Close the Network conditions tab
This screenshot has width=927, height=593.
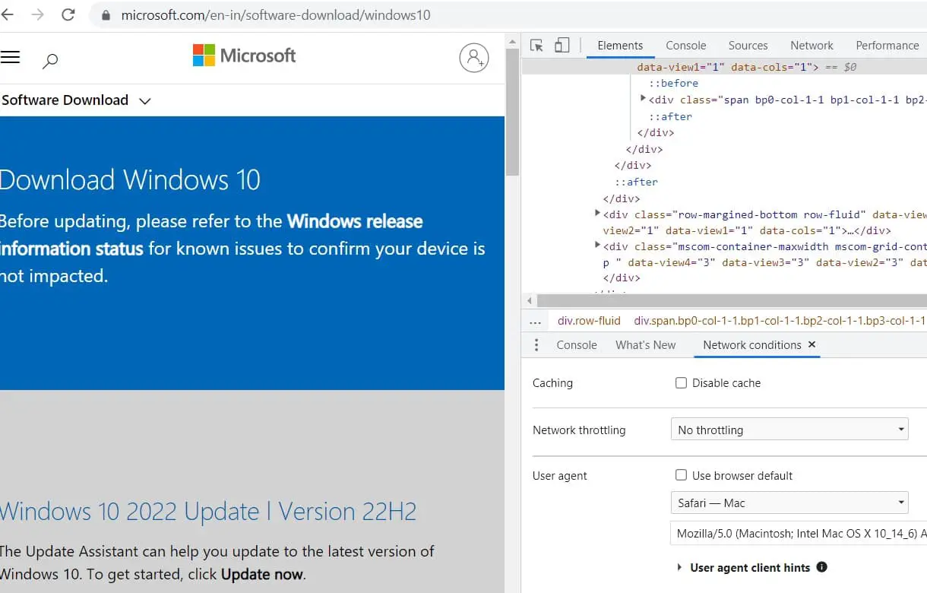click(812, 344)
